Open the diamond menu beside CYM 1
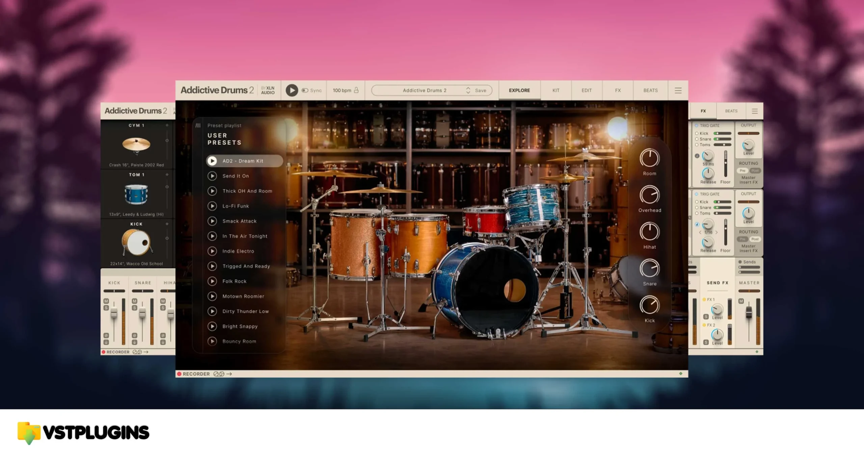 coord(167,125)
